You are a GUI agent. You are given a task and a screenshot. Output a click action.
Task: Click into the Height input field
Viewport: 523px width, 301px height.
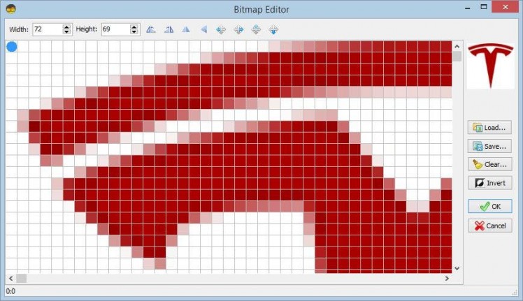tap(116, 29)
